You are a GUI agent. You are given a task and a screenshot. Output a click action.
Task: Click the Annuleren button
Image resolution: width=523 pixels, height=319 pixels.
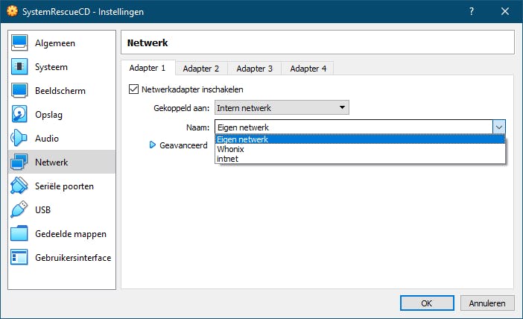[x=487, y=303]
